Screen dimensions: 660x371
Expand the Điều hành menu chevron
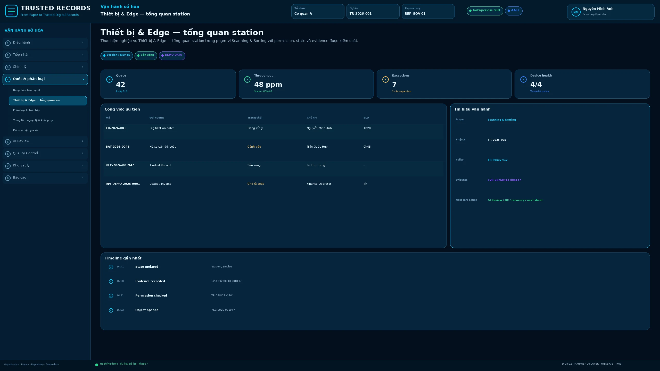pos(83,43)
